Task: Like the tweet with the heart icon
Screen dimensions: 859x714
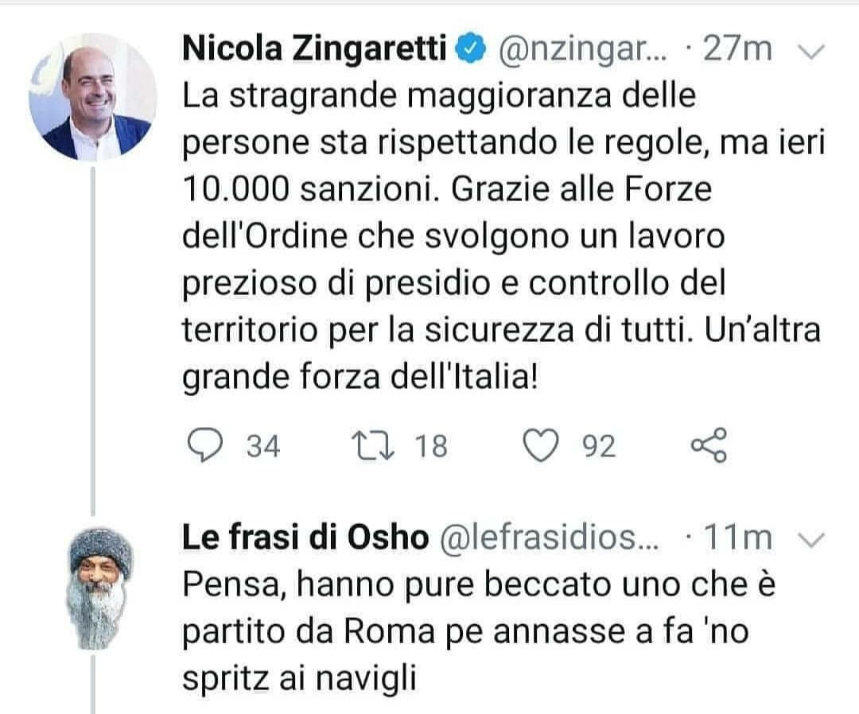Action: click(542, 446)
